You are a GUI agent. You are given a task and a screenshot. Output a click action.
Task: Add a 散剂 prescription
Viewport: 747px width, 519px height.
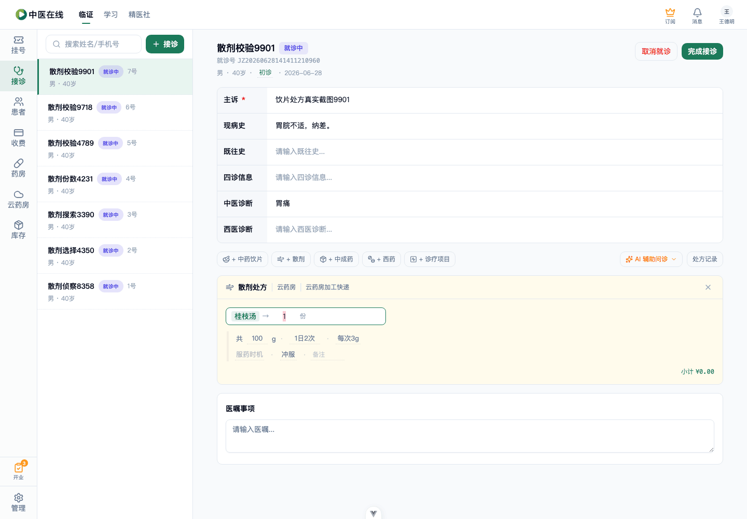click(x=291, y=259)
